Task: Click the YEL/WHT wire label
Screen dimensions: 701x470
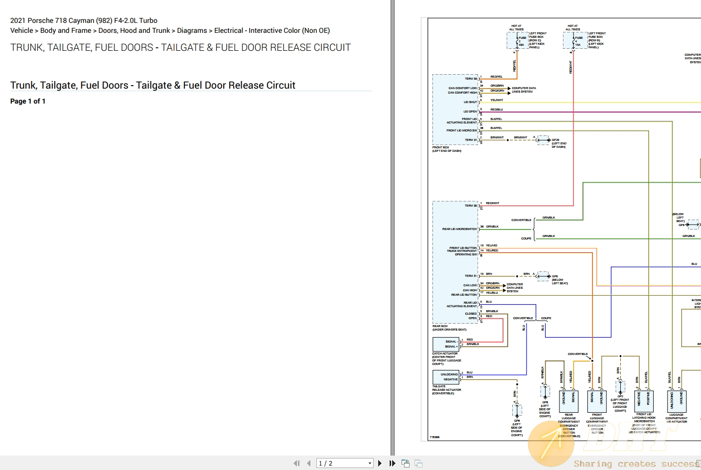Action: pyautogui.click(x=497, y=100)
